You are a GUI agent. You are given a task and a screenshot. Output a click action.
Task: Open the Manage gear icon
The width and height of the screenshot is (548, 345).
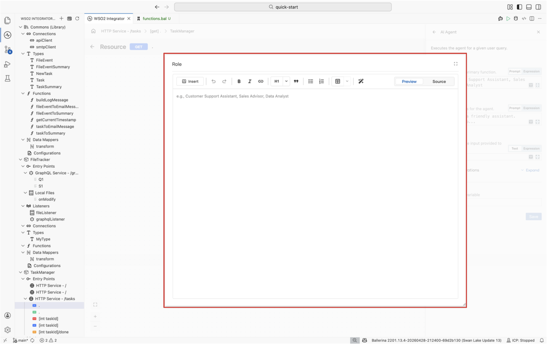click(x=8, y=330)
